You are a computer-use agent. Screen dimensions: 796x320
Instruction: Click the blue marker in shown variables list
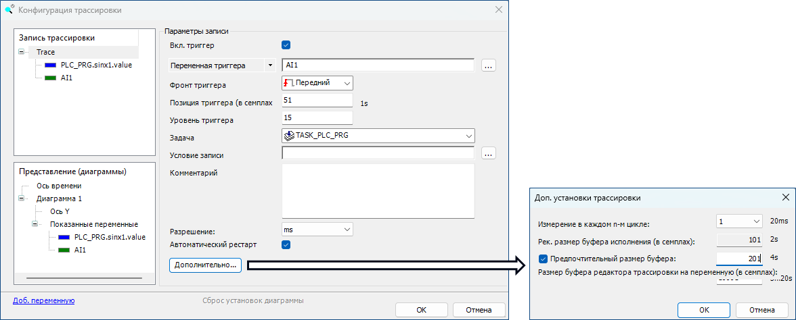click(64, 238)
